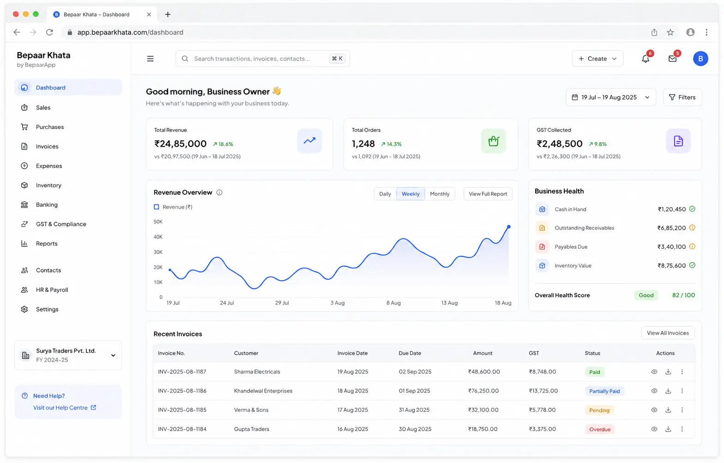Click the Payables Due icon
The height and width of the screenshot is (463, 724).
coord(542,247)
